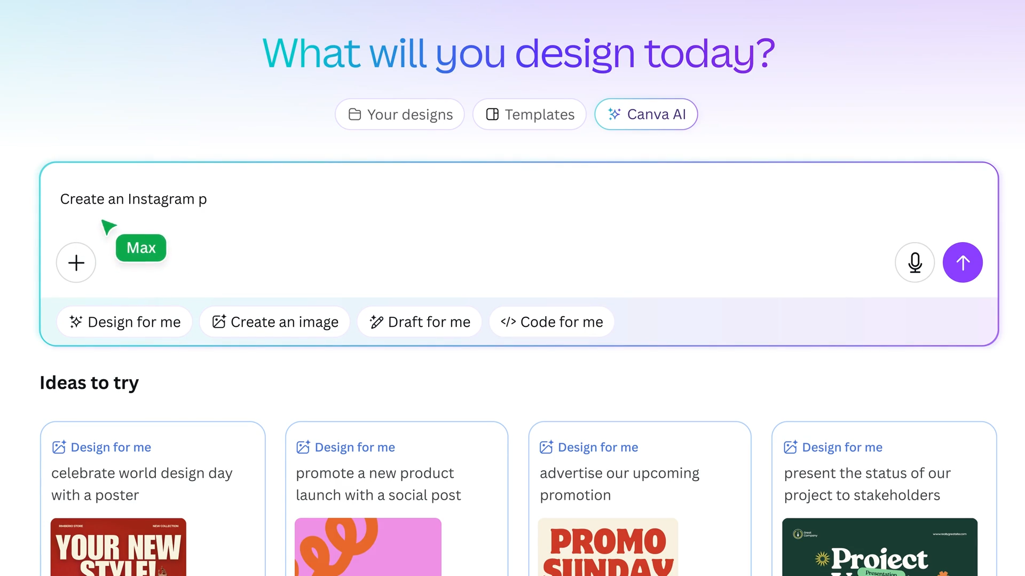Click the purple arrow to submit the prompt
The height and width of the screenshot is (576, 1025).
click(x=963, y=262)
